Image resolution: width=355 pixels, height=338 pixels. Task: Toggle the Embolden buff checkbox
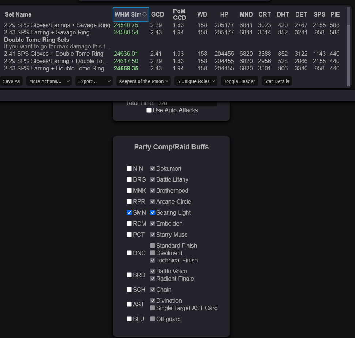click(x=153, y=223)
